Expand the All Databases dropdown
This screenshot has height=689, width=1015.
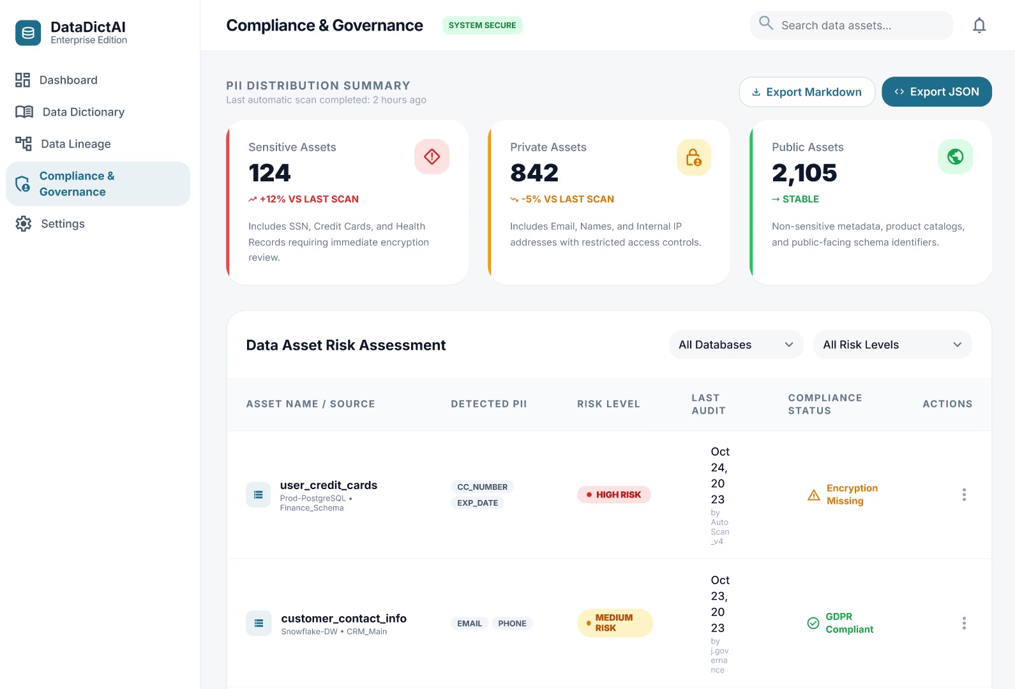735,345
